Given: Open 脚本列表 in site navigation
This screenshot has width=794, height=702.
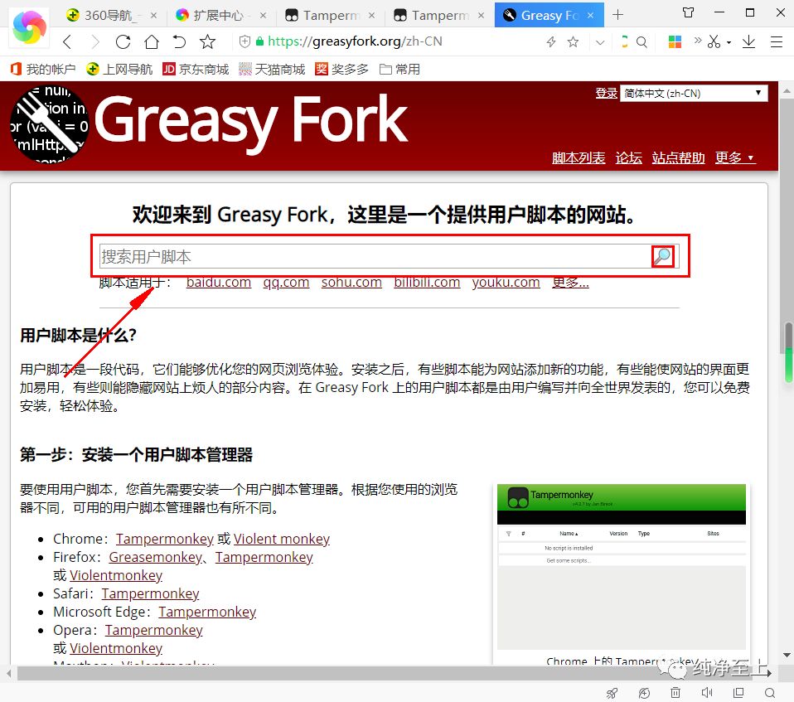Looking at the screenshot, I should pyautogui.click(x=579, y=157).
